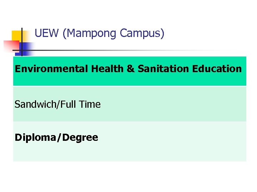Click the word 'Degree' in the third row

tap(81, 138)
